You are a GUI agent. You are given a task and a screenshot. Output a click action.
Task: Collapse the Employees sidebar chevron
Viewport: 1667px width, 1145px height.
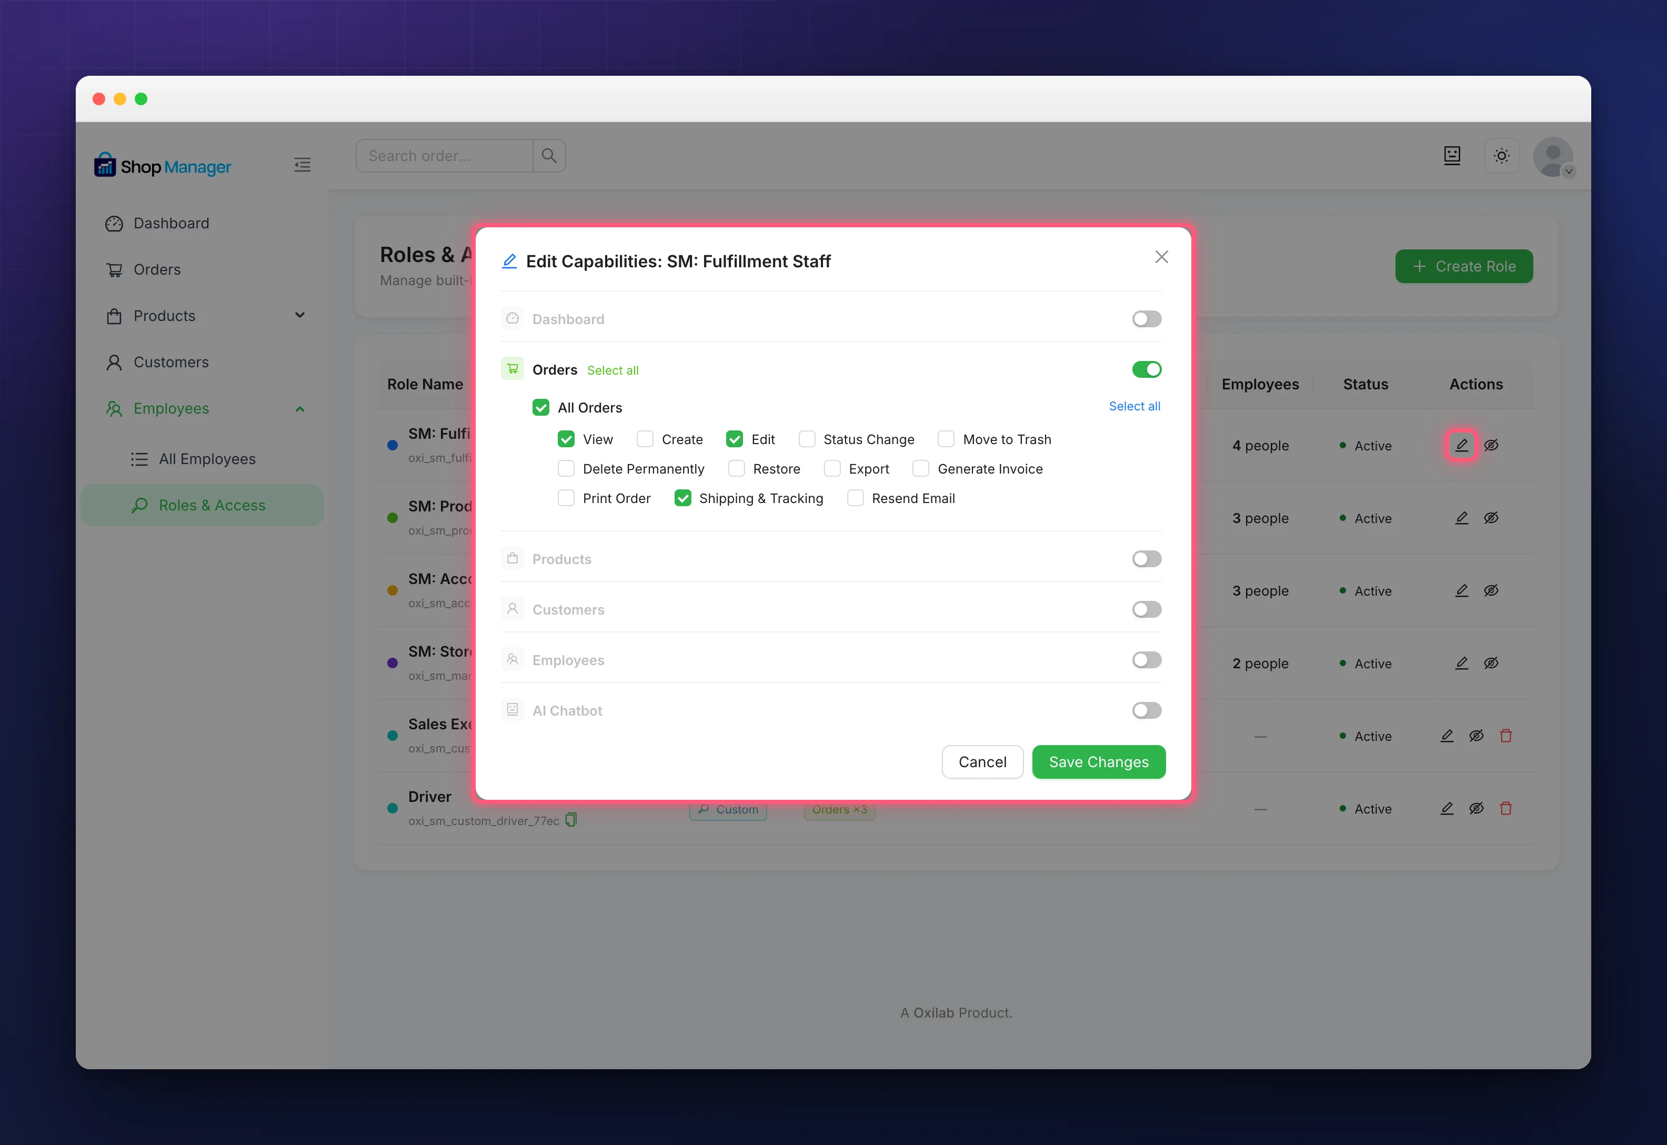(300, 409)
